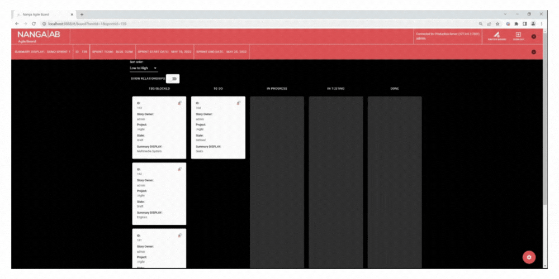Click the icon on story card 162

click(x=180, y=169)
